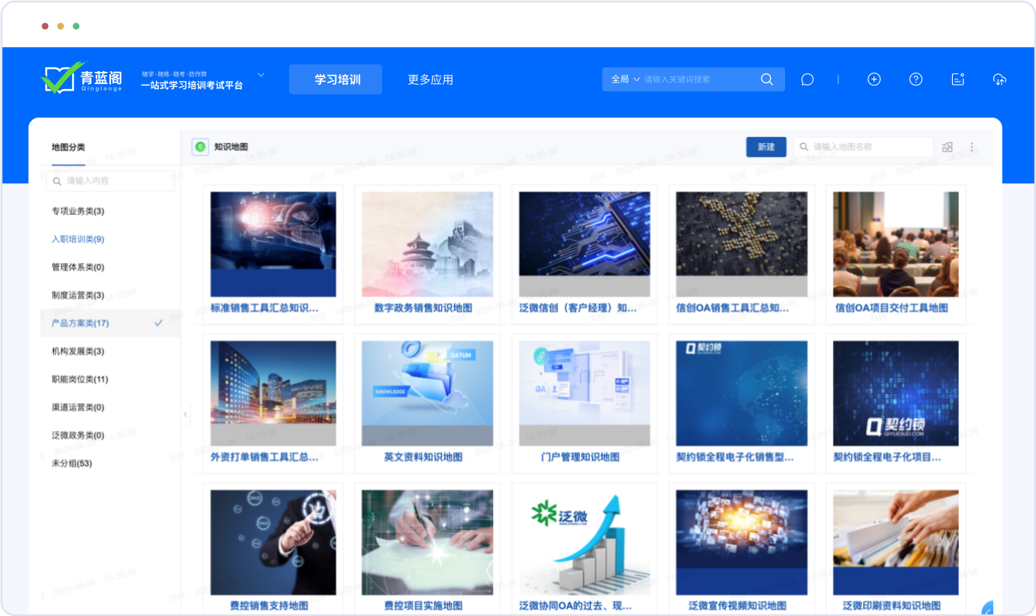Select the 未分组(53) category
The height and width of the screenshot is (616, 1036).
tap(72, 463)
